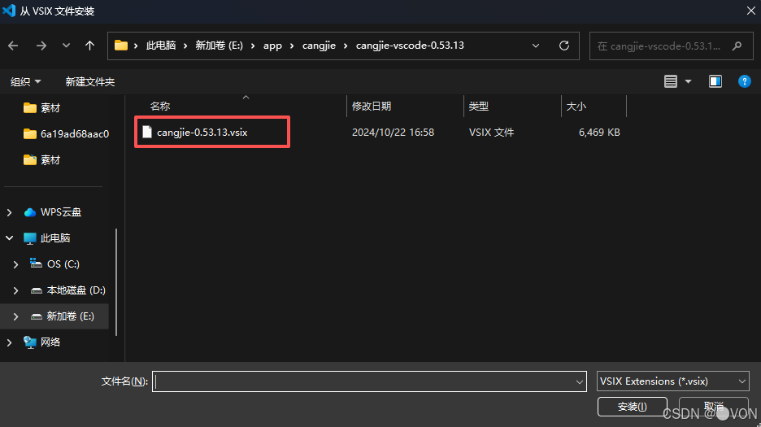
Task: Open the recent locations dropdown chevron
Action: pyautogui.click(x=66, y=46)
